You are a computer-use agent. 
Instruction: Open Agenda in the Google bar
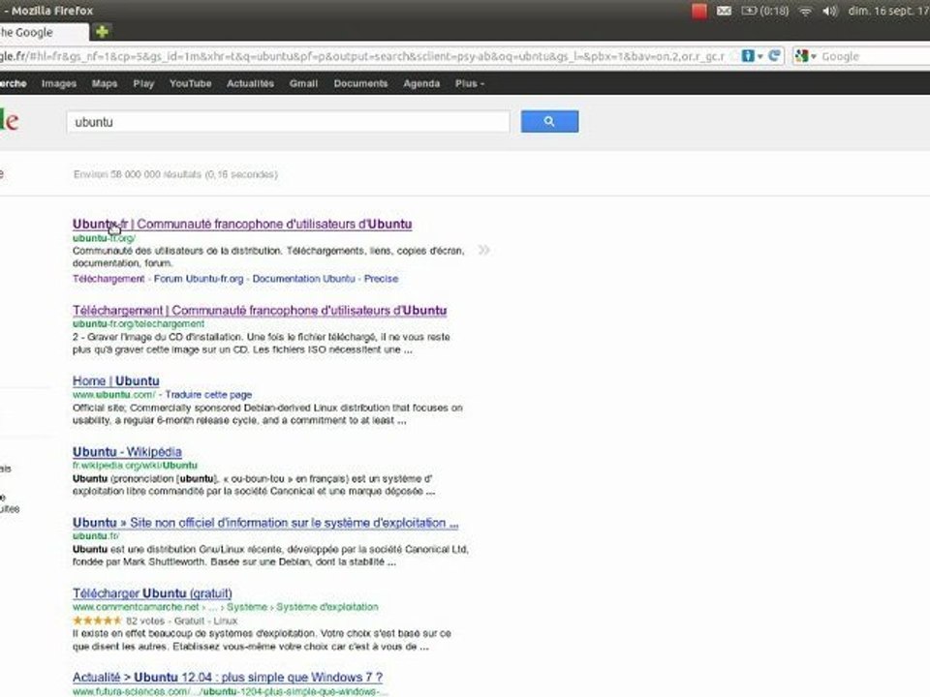point(421,83)
